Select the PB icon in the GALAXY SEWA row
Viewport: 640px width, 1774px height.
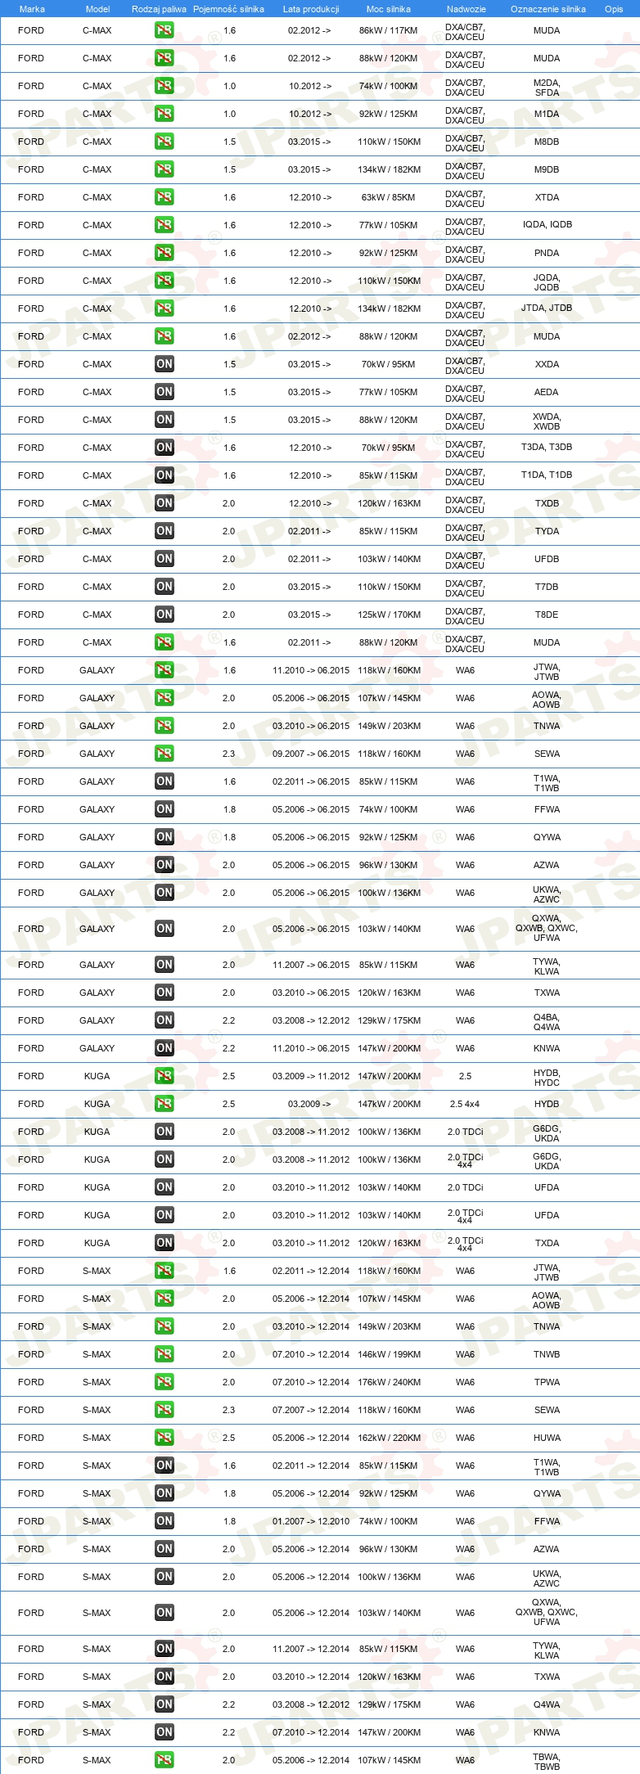click(x=165, y=754)
